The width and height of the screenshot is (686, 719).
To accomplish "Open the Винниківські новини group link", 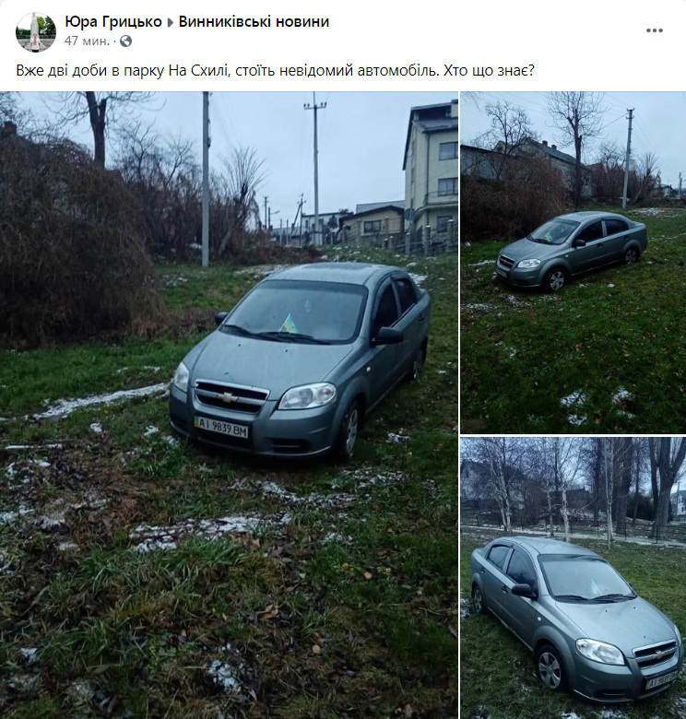I will pyautogui.click(x=254, y=21).
